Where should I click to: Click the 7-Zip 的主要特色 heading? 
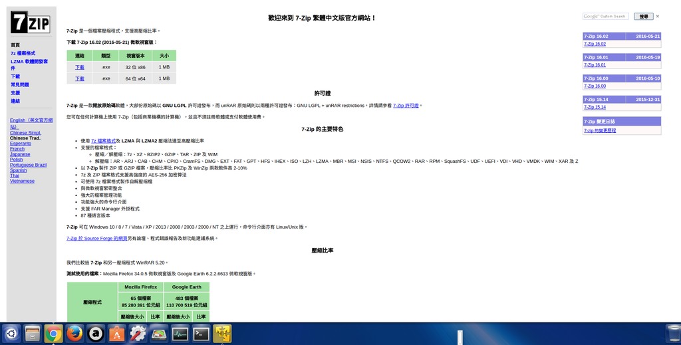323,129
